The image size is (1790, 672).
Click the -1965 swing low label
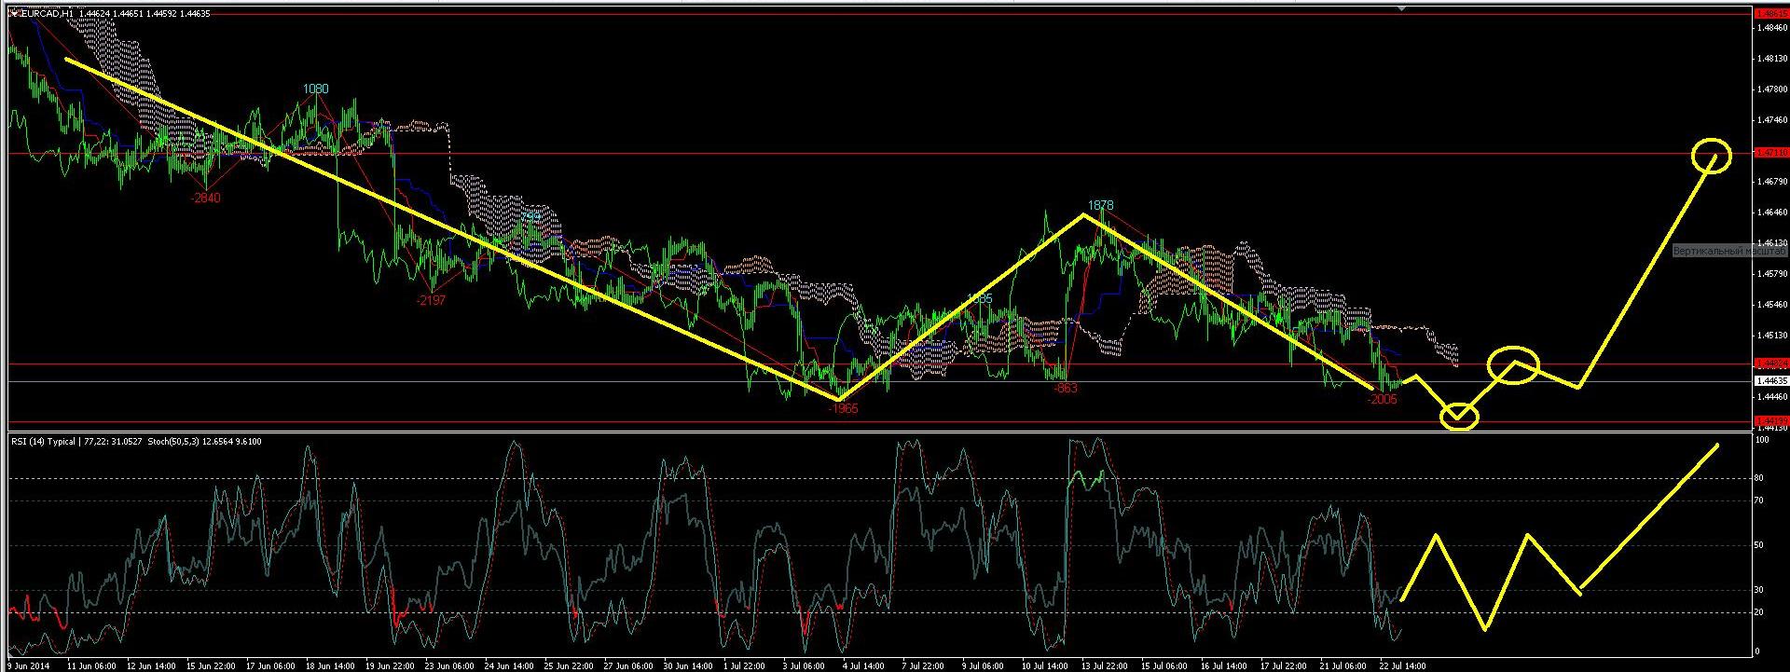[843, 408]
